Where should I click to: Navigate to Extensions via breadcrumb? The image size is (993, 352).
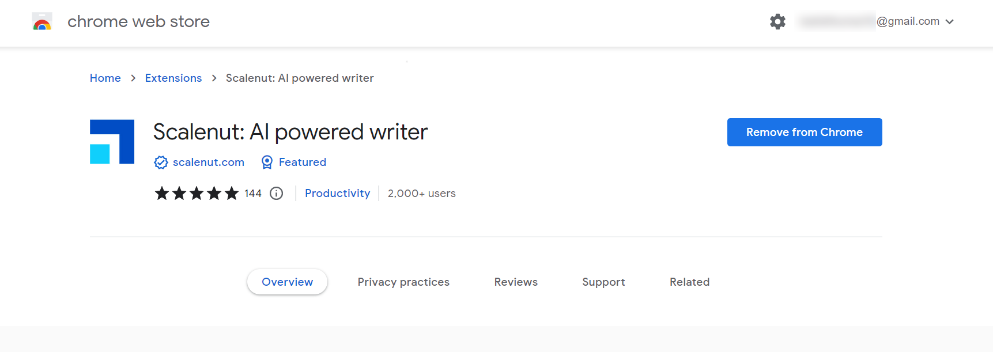[x=173, y=78]
